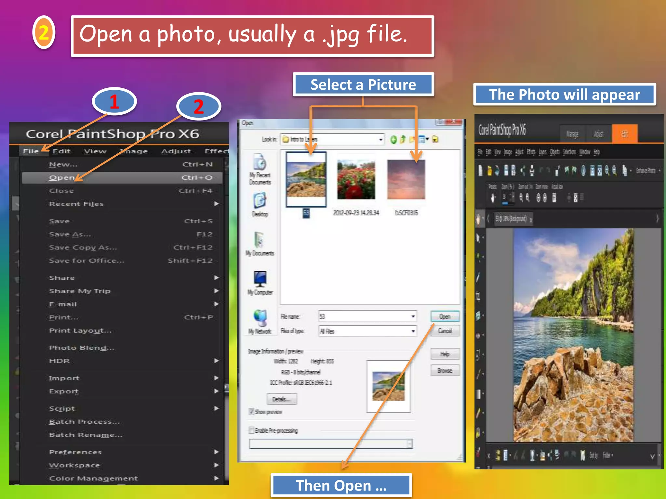Open My Documents location in the dialog

260,244
